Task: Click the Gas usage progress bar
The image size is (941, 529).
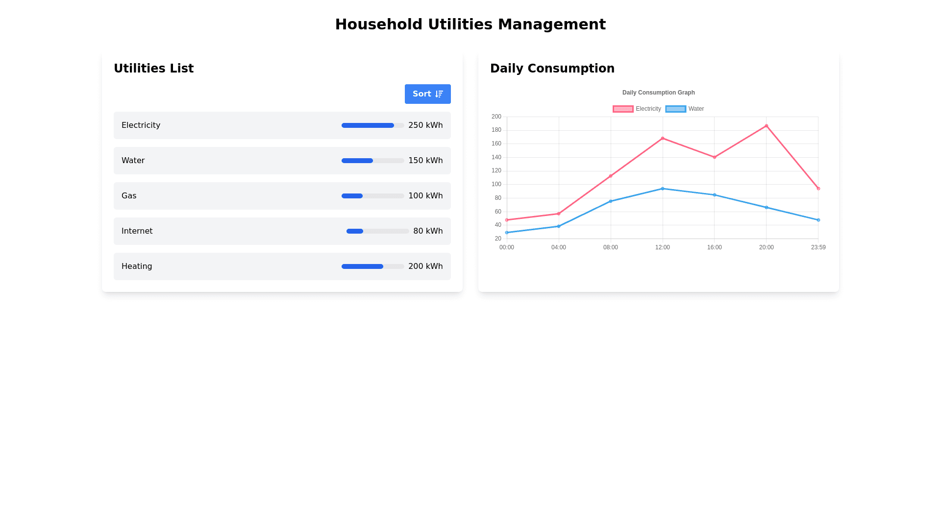Action: (x=372, y=196)
